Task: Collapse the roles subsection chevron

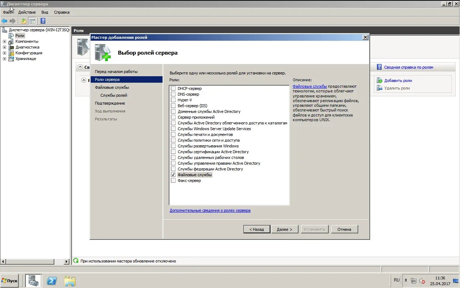Action: point(84,80)
